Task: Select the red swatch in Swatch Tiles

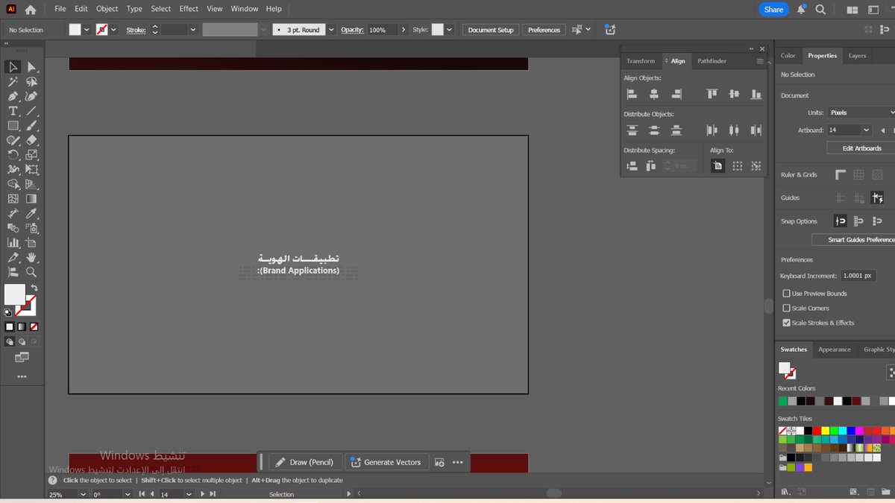Action: [x=817, y=431]
